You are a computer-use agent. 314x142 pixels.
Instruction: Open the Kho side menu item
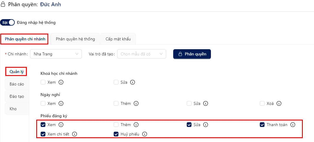pos(17,109)
